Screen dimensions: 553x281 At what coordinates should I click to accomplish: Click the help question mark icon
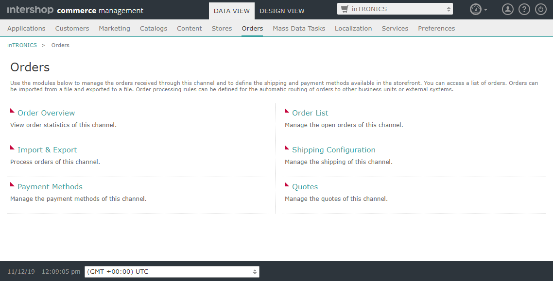click(x=524, y=9)
